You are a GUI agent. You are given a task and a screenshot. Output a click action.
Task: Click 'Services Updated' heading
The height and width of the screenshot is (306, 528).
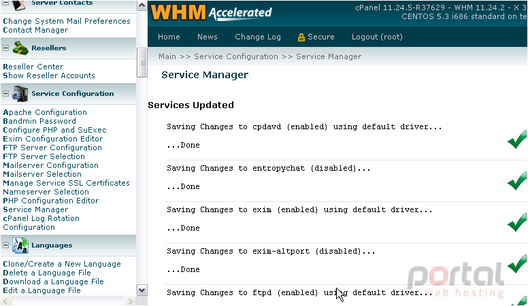(191, 105)
